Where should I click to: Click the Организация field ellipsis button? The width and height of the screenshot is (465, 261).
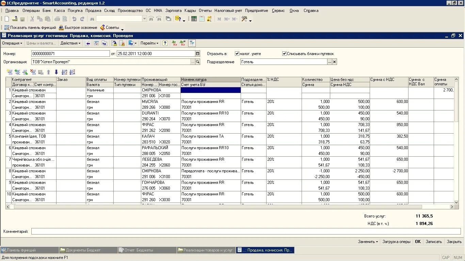193,62
